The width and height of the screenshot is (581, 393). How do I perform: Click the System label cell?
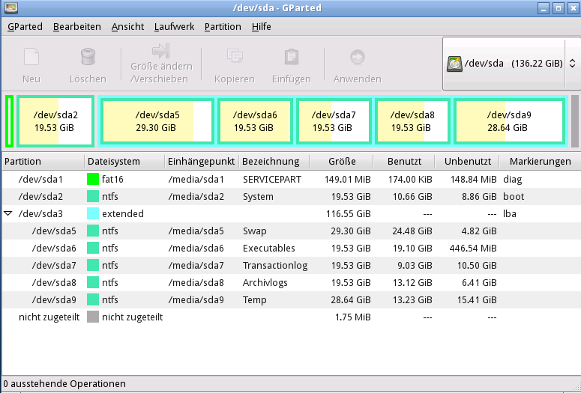coord(258,196)
